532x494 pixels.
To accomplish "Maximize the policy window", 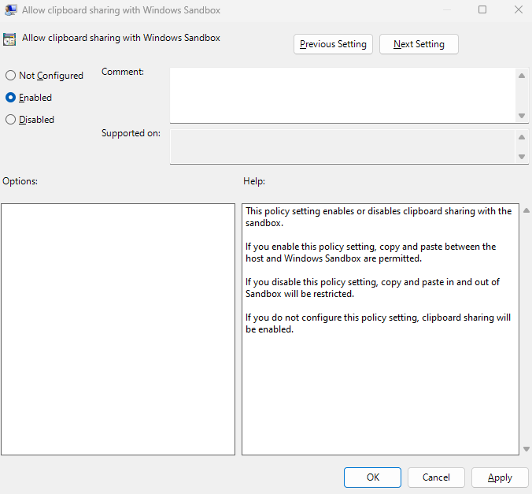I will 482,10.
